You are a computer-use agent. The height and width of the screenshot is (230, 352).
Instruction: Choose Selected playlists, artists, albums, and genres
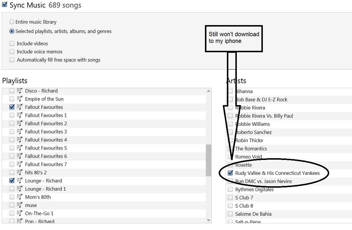pos(12,31)
